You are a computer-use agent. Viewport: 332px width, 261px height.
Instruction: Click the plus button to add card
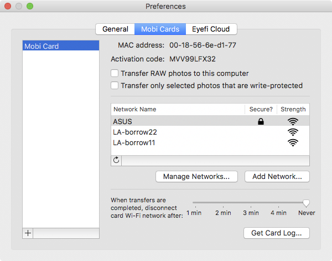coord(28,233)
